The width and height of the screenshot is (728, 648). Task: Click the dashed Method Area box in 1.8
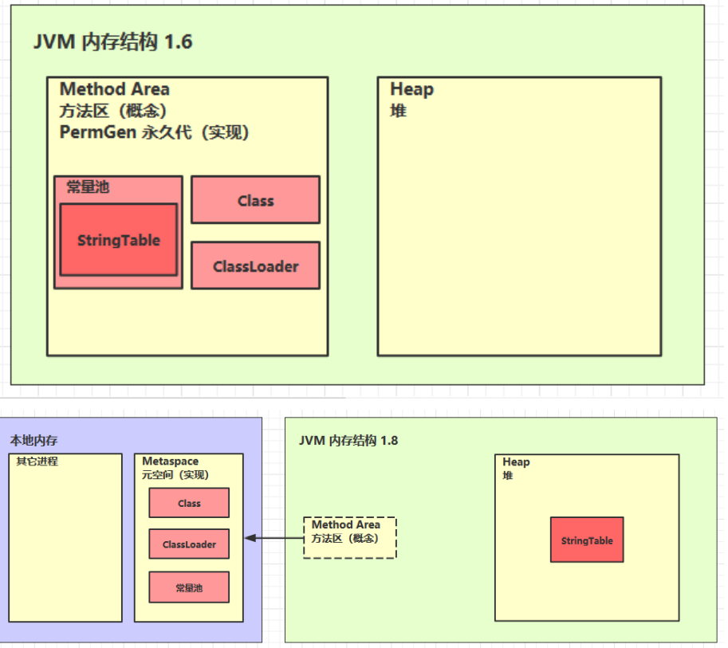(x=349, y=537)
